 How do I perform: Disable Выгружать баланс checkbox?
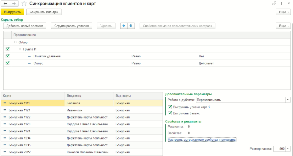coord(170,113)
